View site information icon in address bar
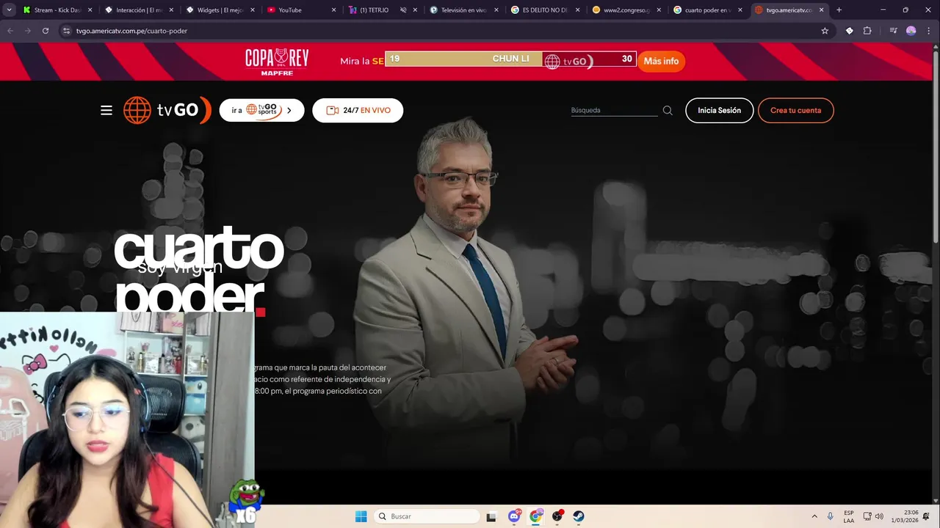 pyautogui.click(x=66, y=31)
